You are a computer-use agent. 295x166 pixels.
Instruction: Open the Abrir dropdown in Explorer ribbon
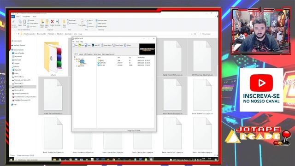[90, 20]
